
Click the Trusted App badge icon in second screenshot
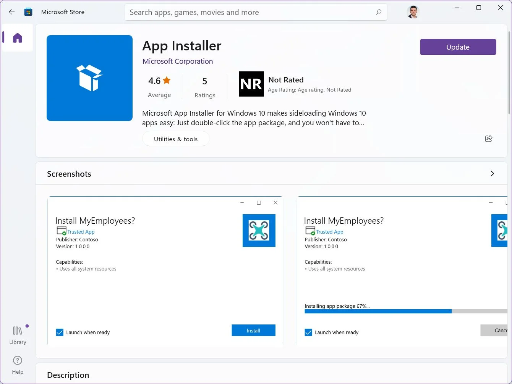point(310,231)
